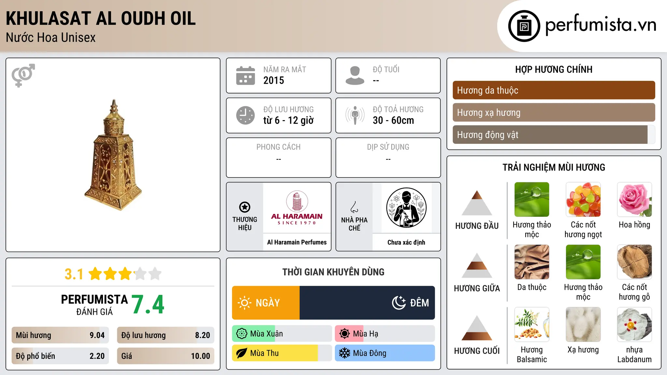Click the calendar icon beside Năm ra mắt
The height and width of the screenshot is (375, 667).
tap(246, 76)
